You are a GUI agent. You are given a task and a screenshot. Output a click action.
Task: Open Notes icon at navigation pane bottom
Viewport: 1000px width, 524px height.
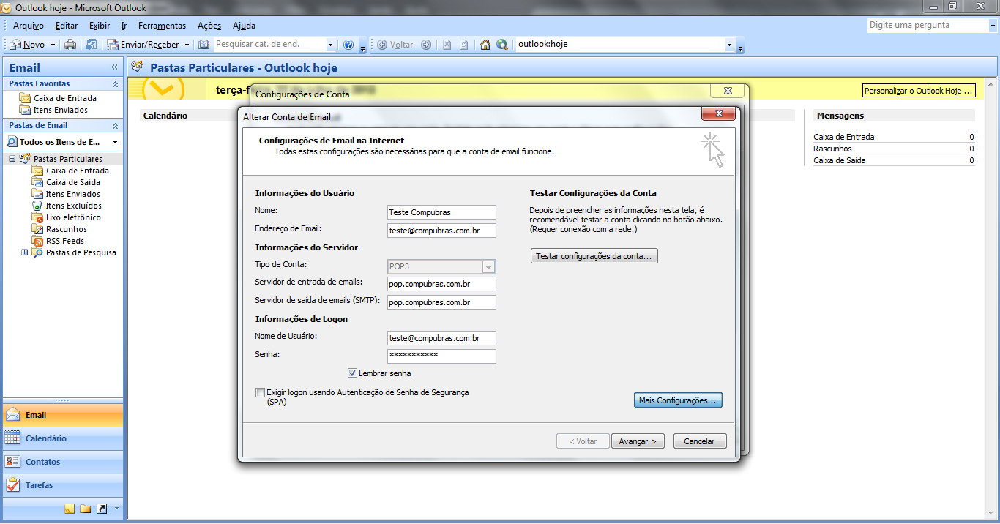coord(70,508)
